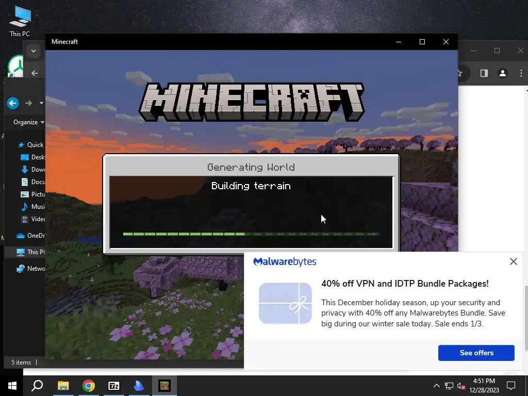Open Videos folder in navigation pane

pos(32,219)
